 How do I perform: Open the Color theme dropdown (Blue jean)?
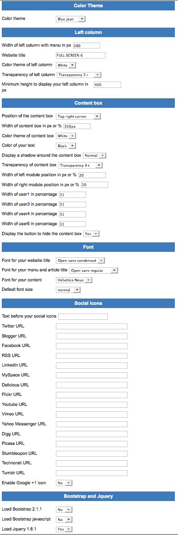pos(70,19)
